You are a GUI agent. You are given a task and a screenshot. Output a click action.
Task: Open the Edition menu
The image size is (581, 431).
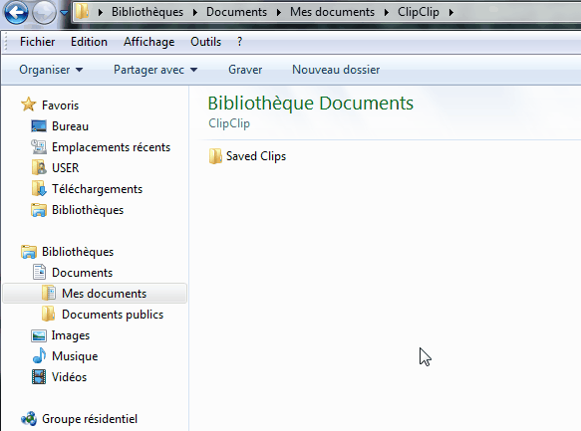click(x=89, y=42)
